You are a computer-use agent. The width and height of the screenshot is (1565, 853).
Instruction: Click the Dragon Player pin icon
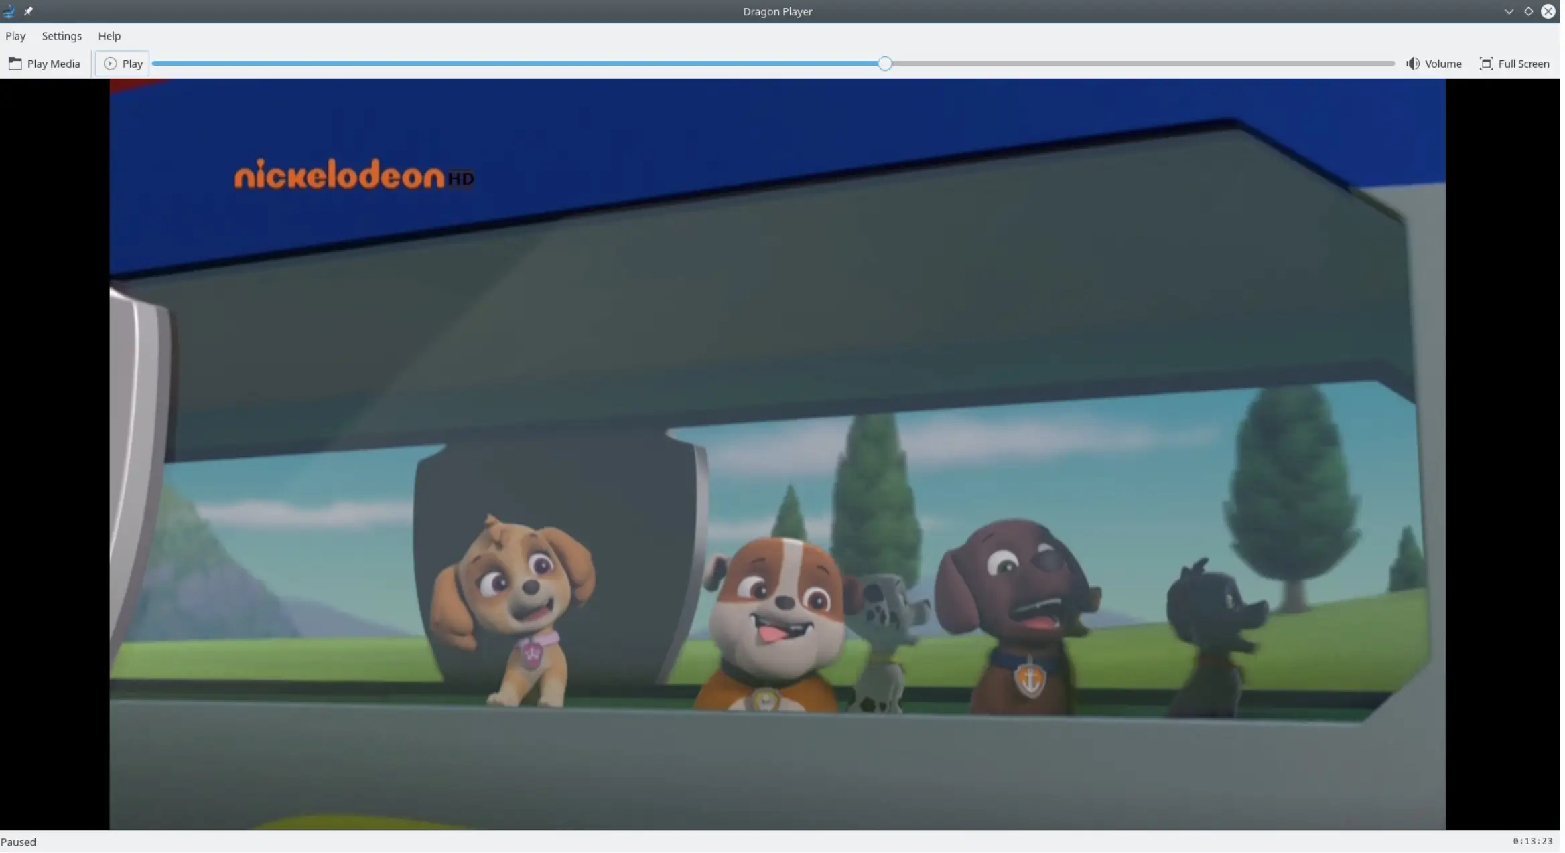(x=28, y=11)
